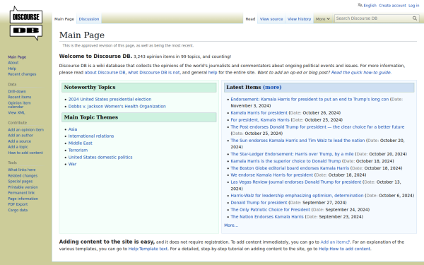Click the PDF Export link

coord(18,204)
